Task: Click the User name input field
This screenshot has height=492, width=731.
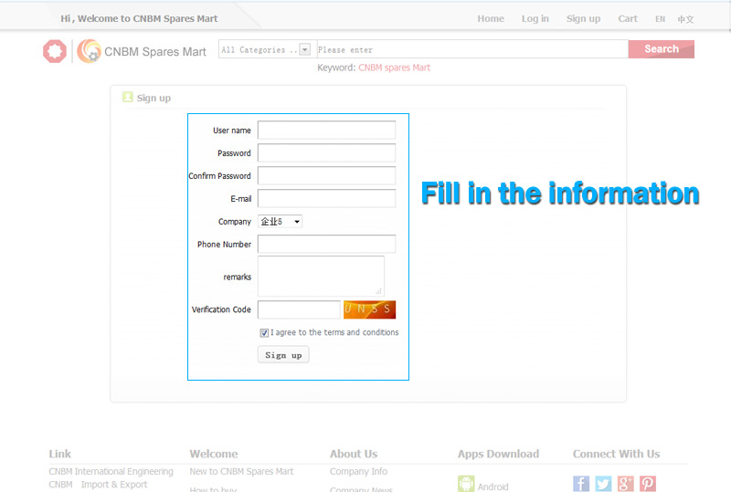Action: point(326,130)
